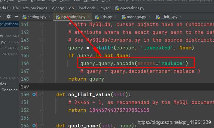
Task: Click 'return query' on line 148
Action: pyautogui.click(x=86, y=79)
